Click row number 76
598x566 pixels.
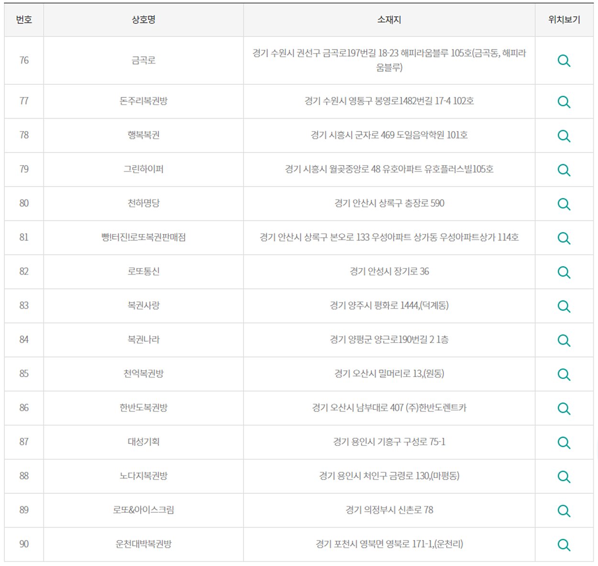coord(24,60)
